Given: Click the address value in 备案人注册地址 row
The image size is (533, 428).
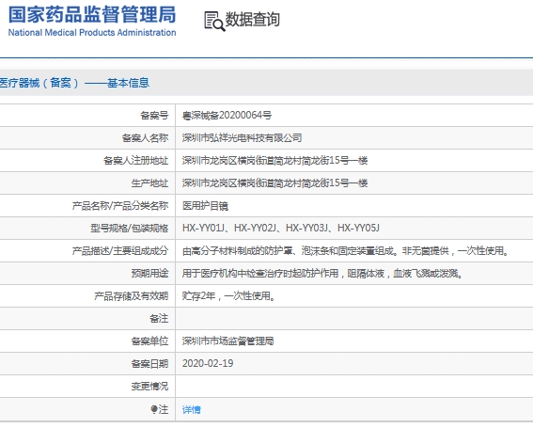Looking at the screenshot, I should click(275, 160).
